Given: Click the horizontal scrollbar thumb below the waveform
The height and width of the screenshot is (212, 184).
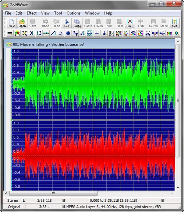Looking at the screenshot, I should coord(53,193).
